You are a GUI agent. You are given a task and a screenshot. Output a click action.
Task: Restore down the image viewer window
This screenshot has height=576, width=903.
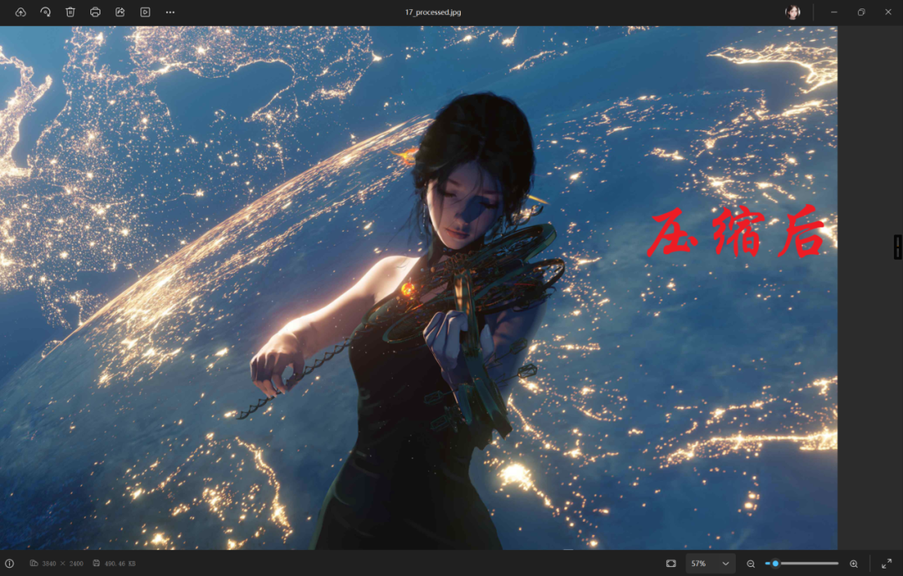[861, 12]
